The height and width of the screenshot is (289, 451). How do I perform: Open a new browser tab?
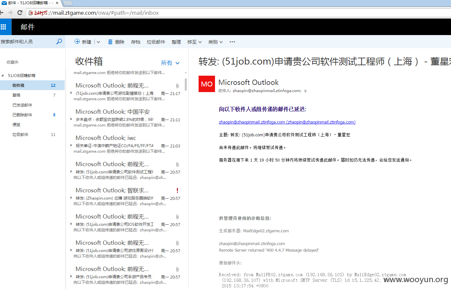tap(68, 3)
